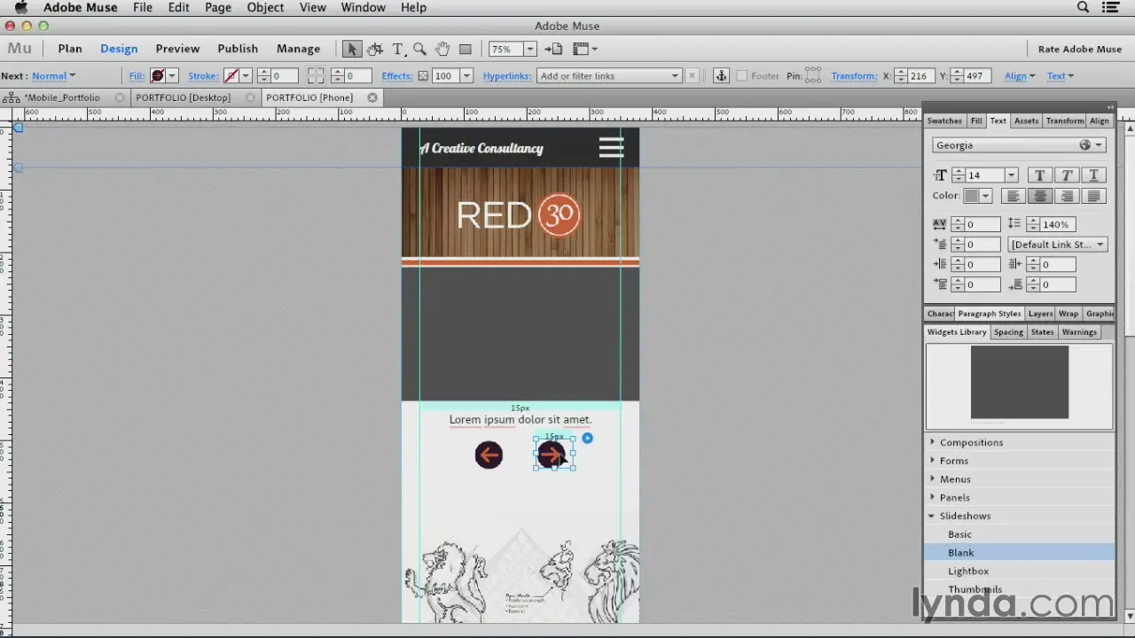Select the Crop tool
Image resolution: width=1135 pixels, height=638 pixels.
click(x=375, y=49)
